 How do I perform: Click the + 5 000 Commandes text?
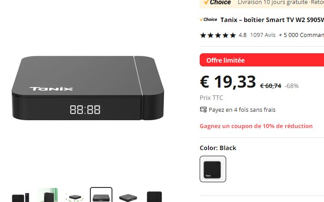coord(301,35)
